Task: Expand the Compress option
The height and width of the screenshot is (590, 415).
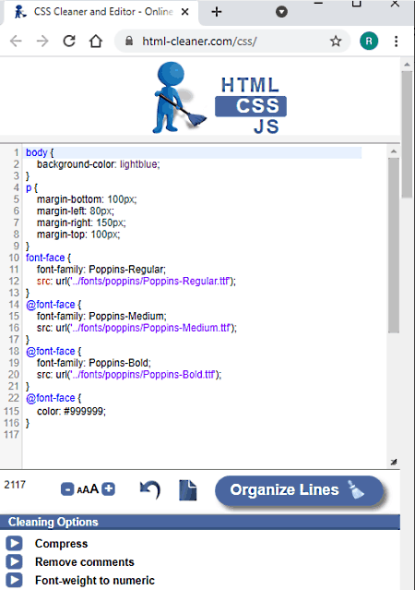Action: 14,543
